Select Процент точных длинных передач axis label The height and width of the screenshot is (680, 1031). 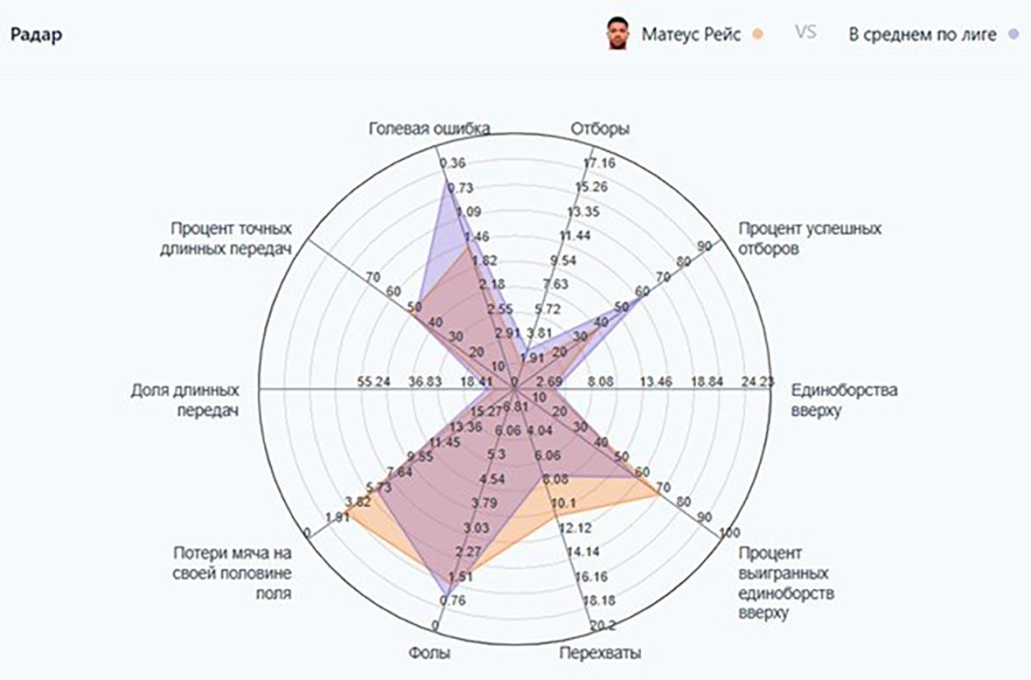(x=231, y=238)
